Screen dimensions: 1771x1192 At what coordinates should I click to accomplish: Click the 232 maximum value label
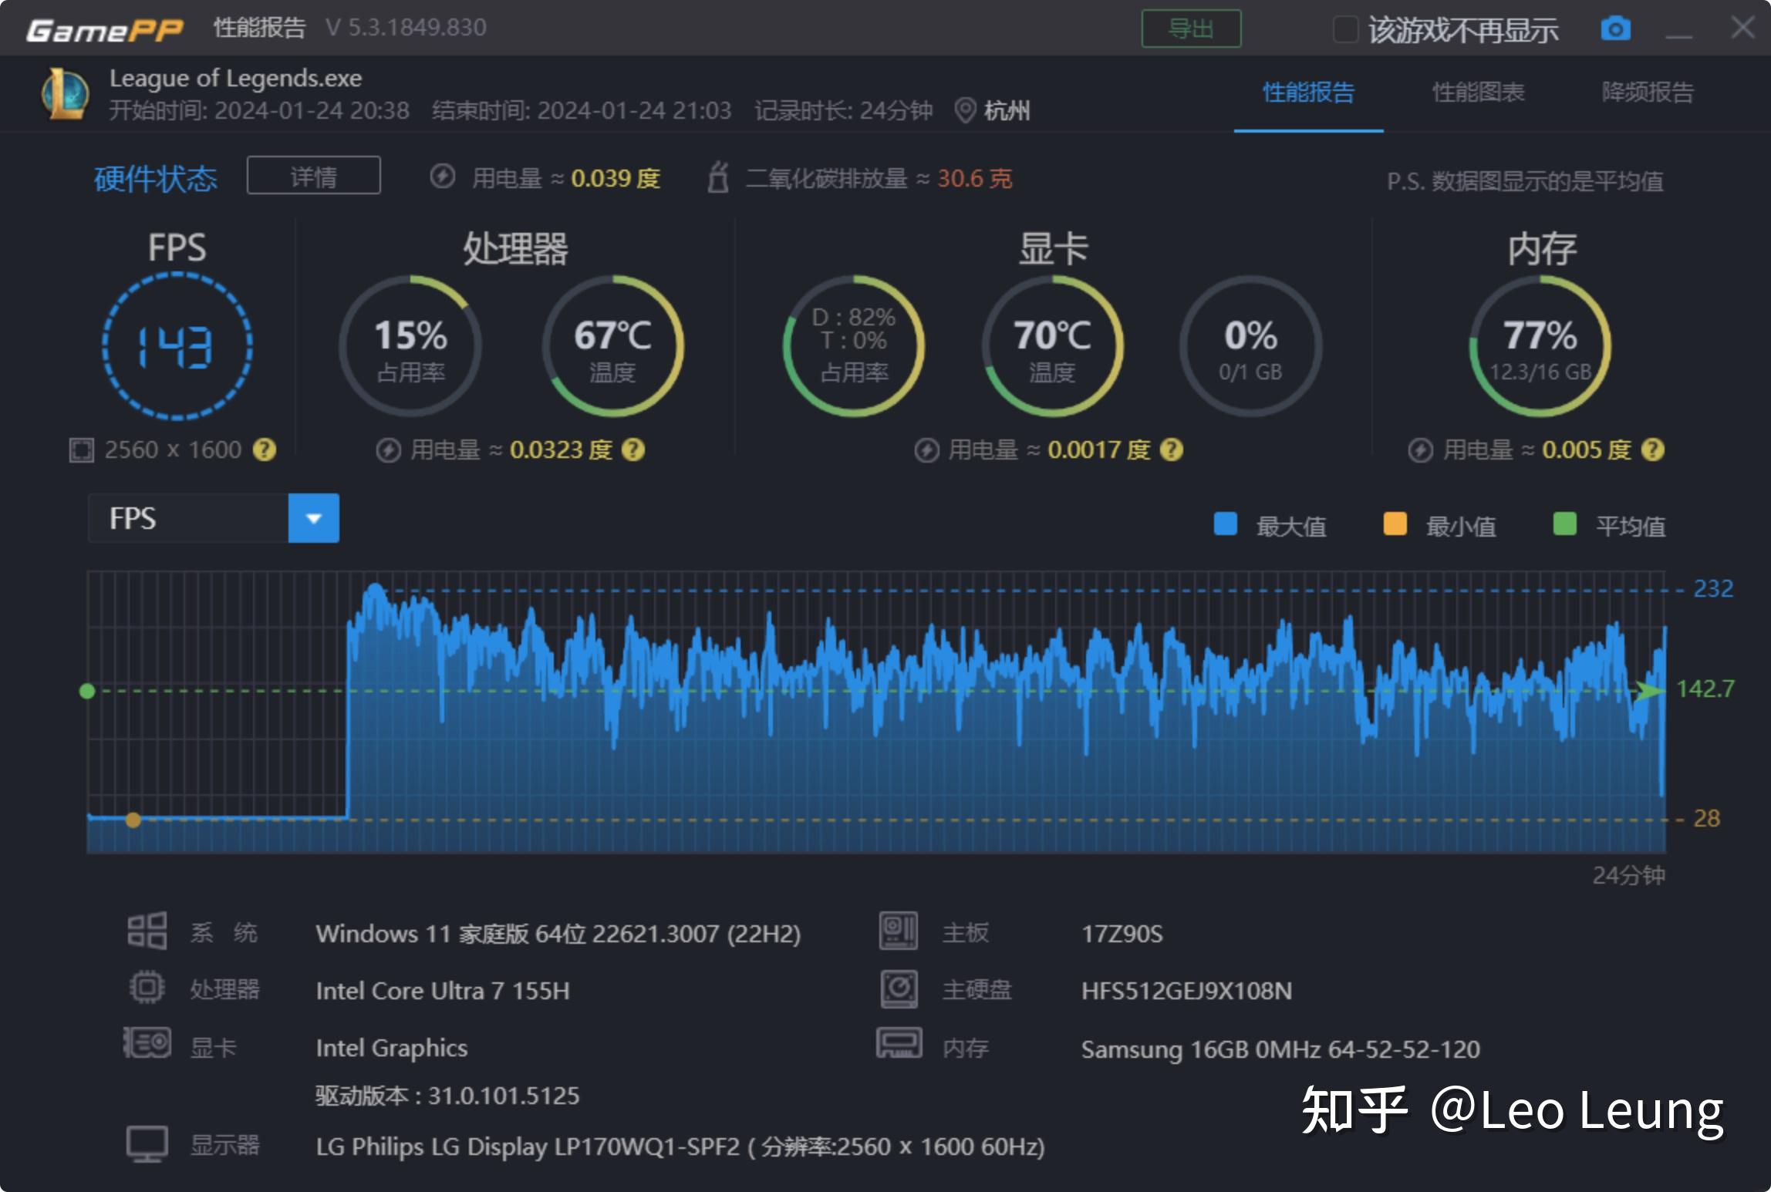click(1713, 589)
